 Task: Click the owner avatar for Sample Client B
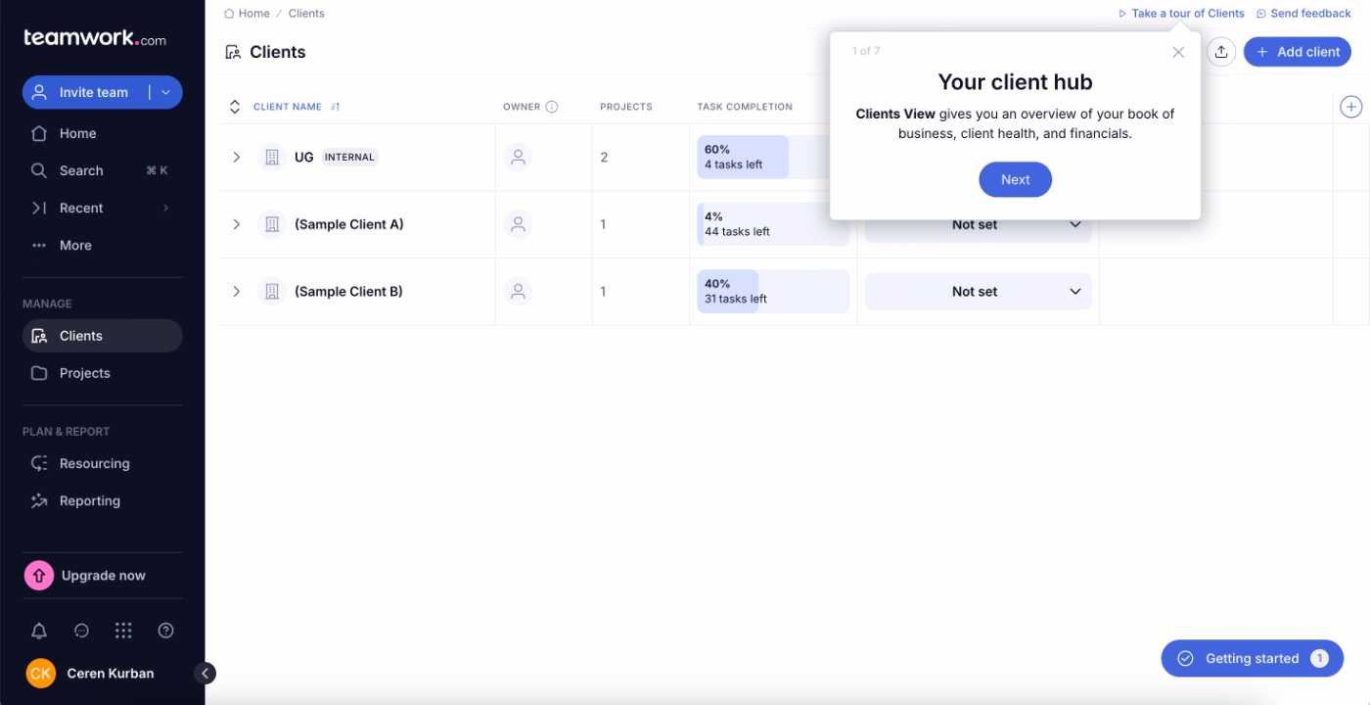(519, 291)
